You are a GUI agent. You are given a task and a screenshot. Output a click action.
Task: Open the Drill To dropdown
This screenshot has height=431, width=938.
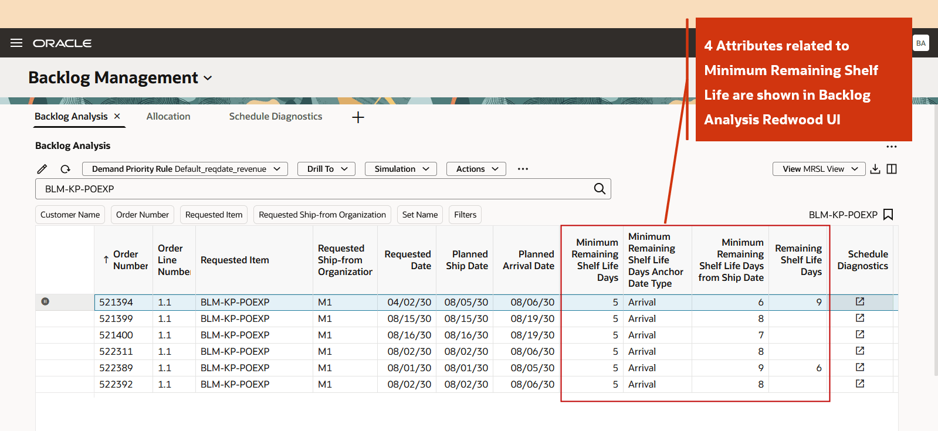click(327, 169)
